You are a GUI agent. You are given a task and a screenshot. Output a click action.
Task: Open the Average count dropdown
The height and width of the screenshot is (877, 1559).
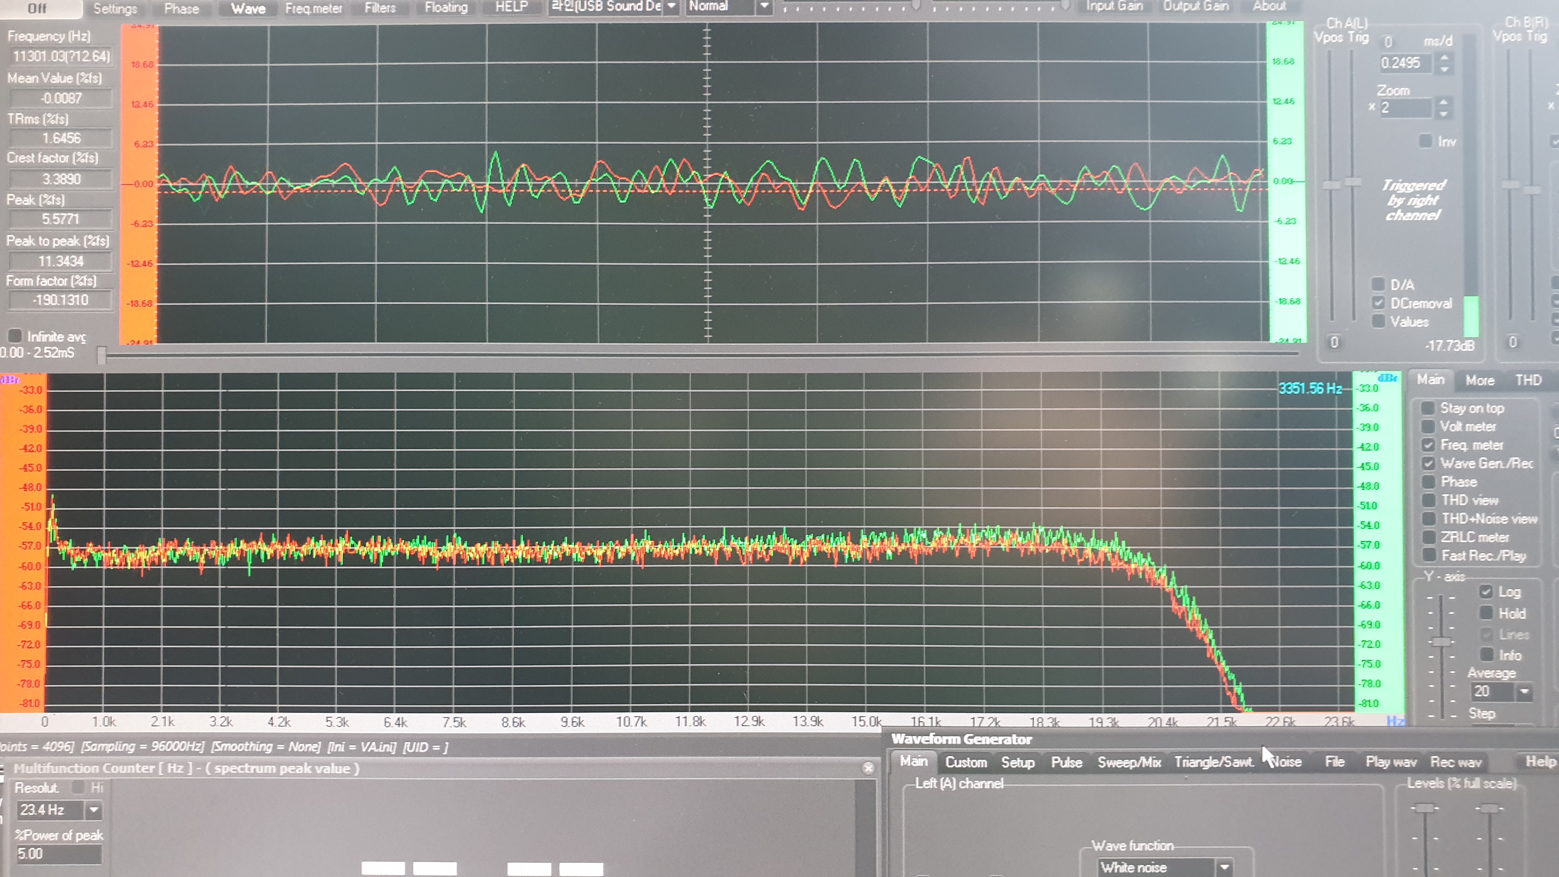click(x=1524, y=691)
